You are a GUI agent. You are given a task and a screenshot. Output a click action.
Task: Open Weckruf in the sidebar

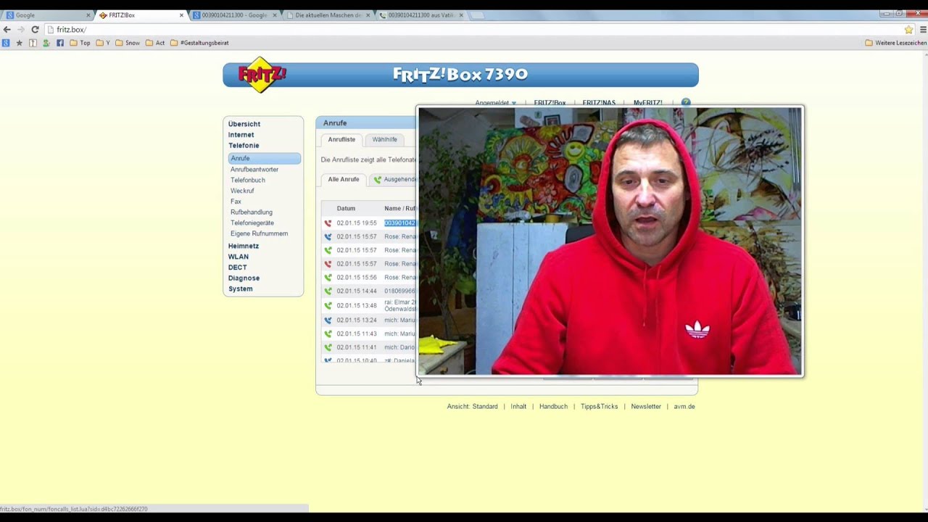pyautogui.click(x=242, y=191)
